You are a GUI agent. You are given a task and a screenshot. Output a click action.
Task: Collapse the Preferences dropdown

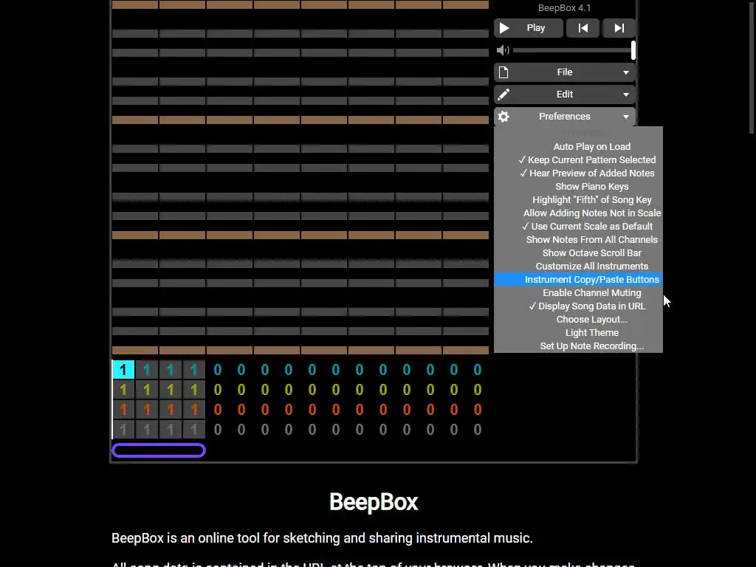565,117
